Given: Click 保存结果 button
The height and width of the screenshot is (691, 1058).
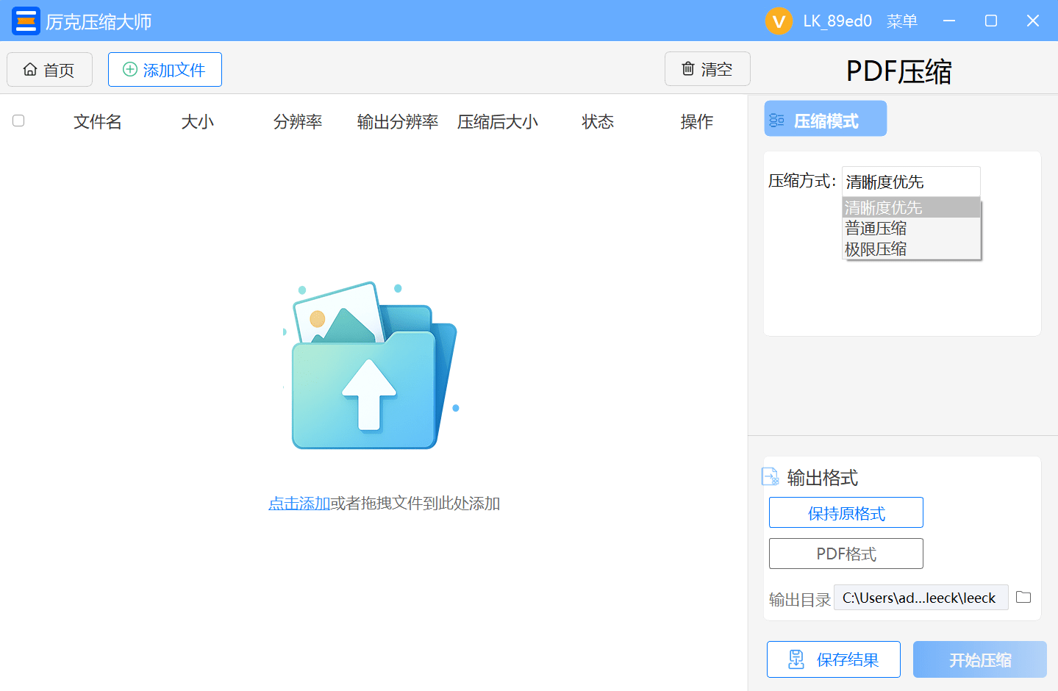Looking at the screenshot, I should tap(834, 659).
